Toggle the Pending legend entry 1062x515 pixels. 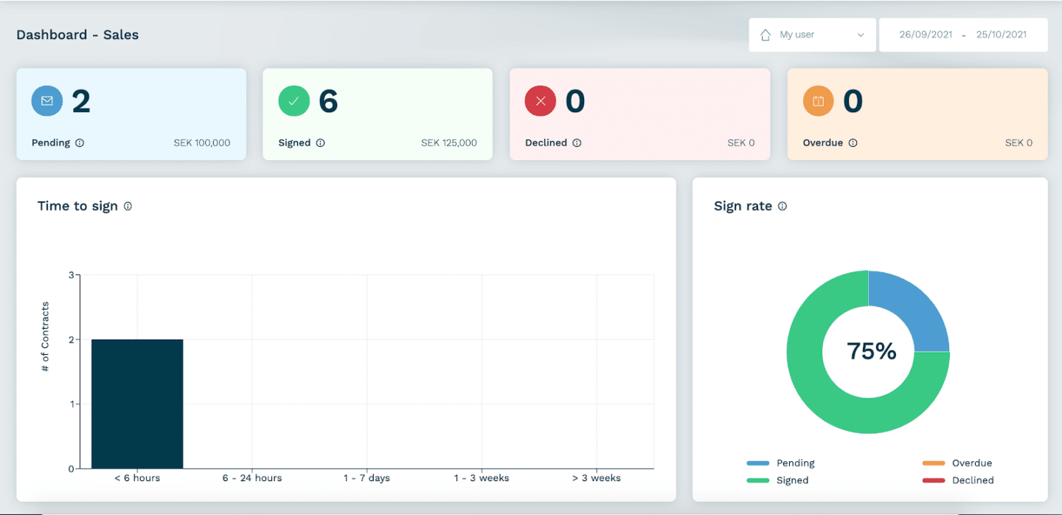pyautogui.click(x=782, y=463)
